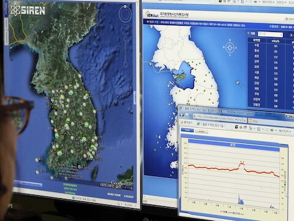Click the black icon in front IE command bar
This screenshot has height=221, width=294.
tap(236, 127)
